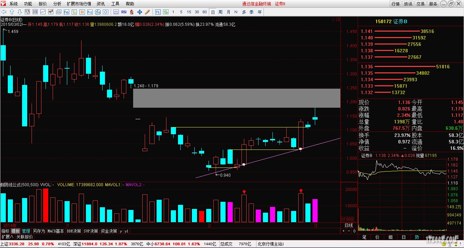Screen dimensions: 464x248
Task: Click the F12 trading icon
Action: [x=90, y=12]
